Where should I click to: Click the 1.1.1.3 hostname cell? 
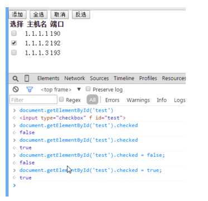pos(37,53)
